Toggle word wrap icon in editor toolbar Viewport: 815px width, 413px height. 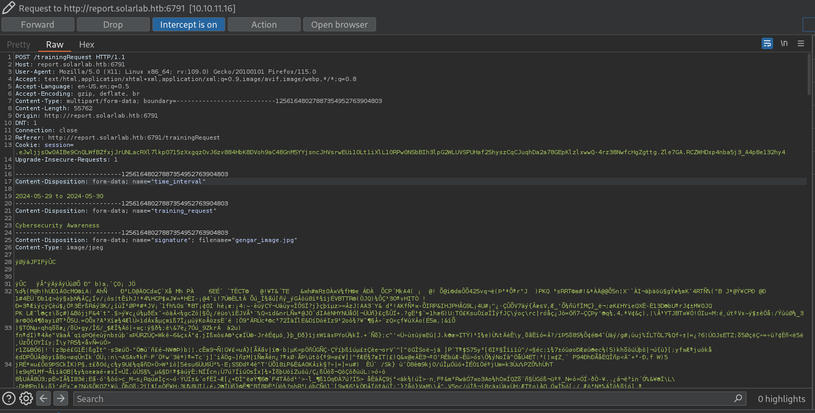point(767,43)
